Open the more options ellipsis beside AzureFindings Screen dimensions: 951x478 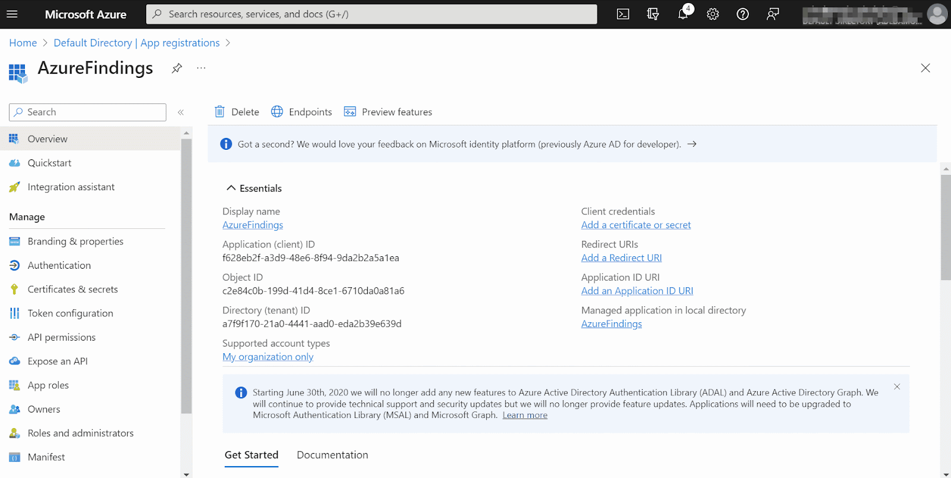pos(201,68)
